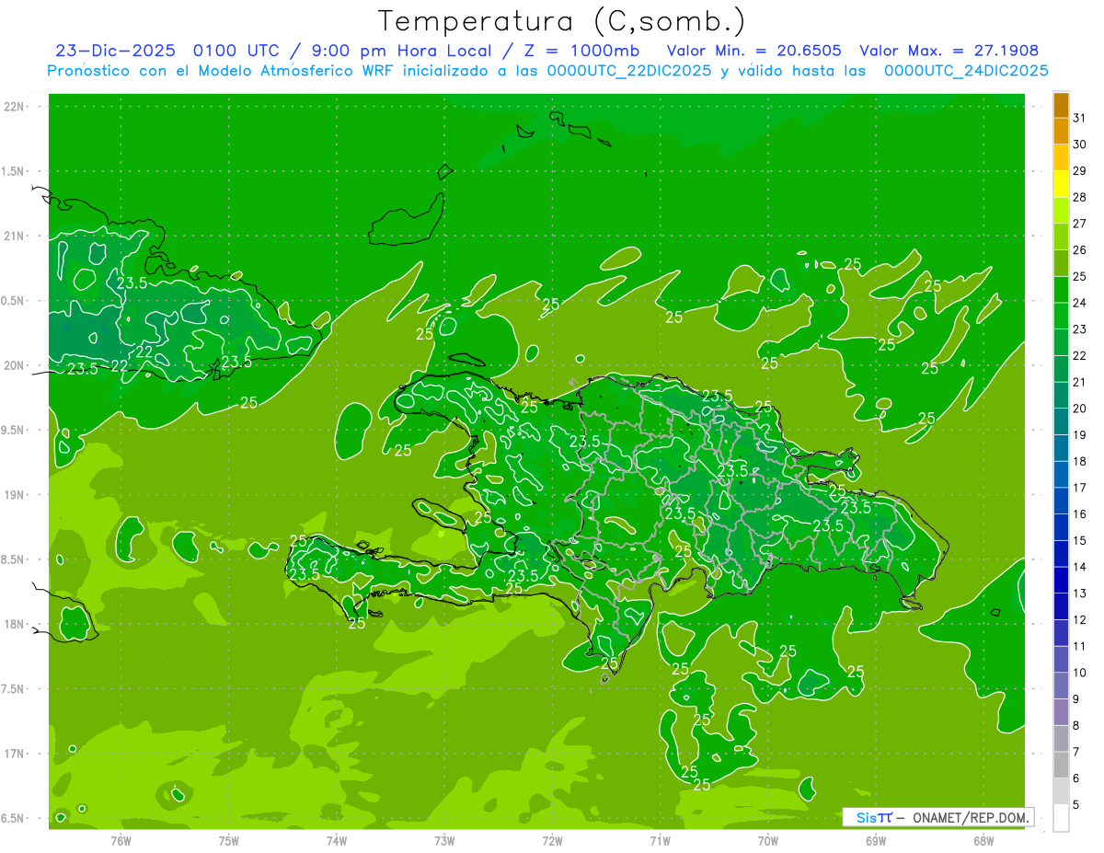
Task: Click colorbar label 15
Action: (x=1079, y=541)
